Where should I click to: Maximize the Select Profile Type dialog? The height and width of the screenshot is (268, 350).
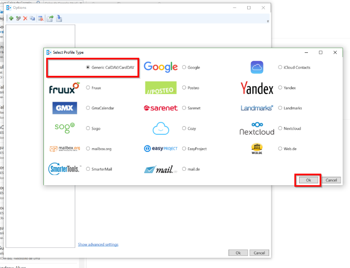click(321, 52)
